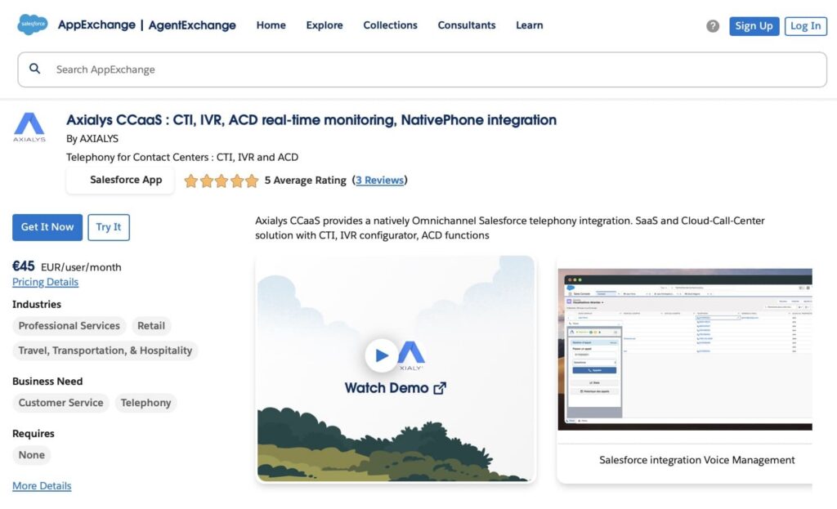Click the five-star rating icons
Screen dimensions: 837x509
coord(221,181)
